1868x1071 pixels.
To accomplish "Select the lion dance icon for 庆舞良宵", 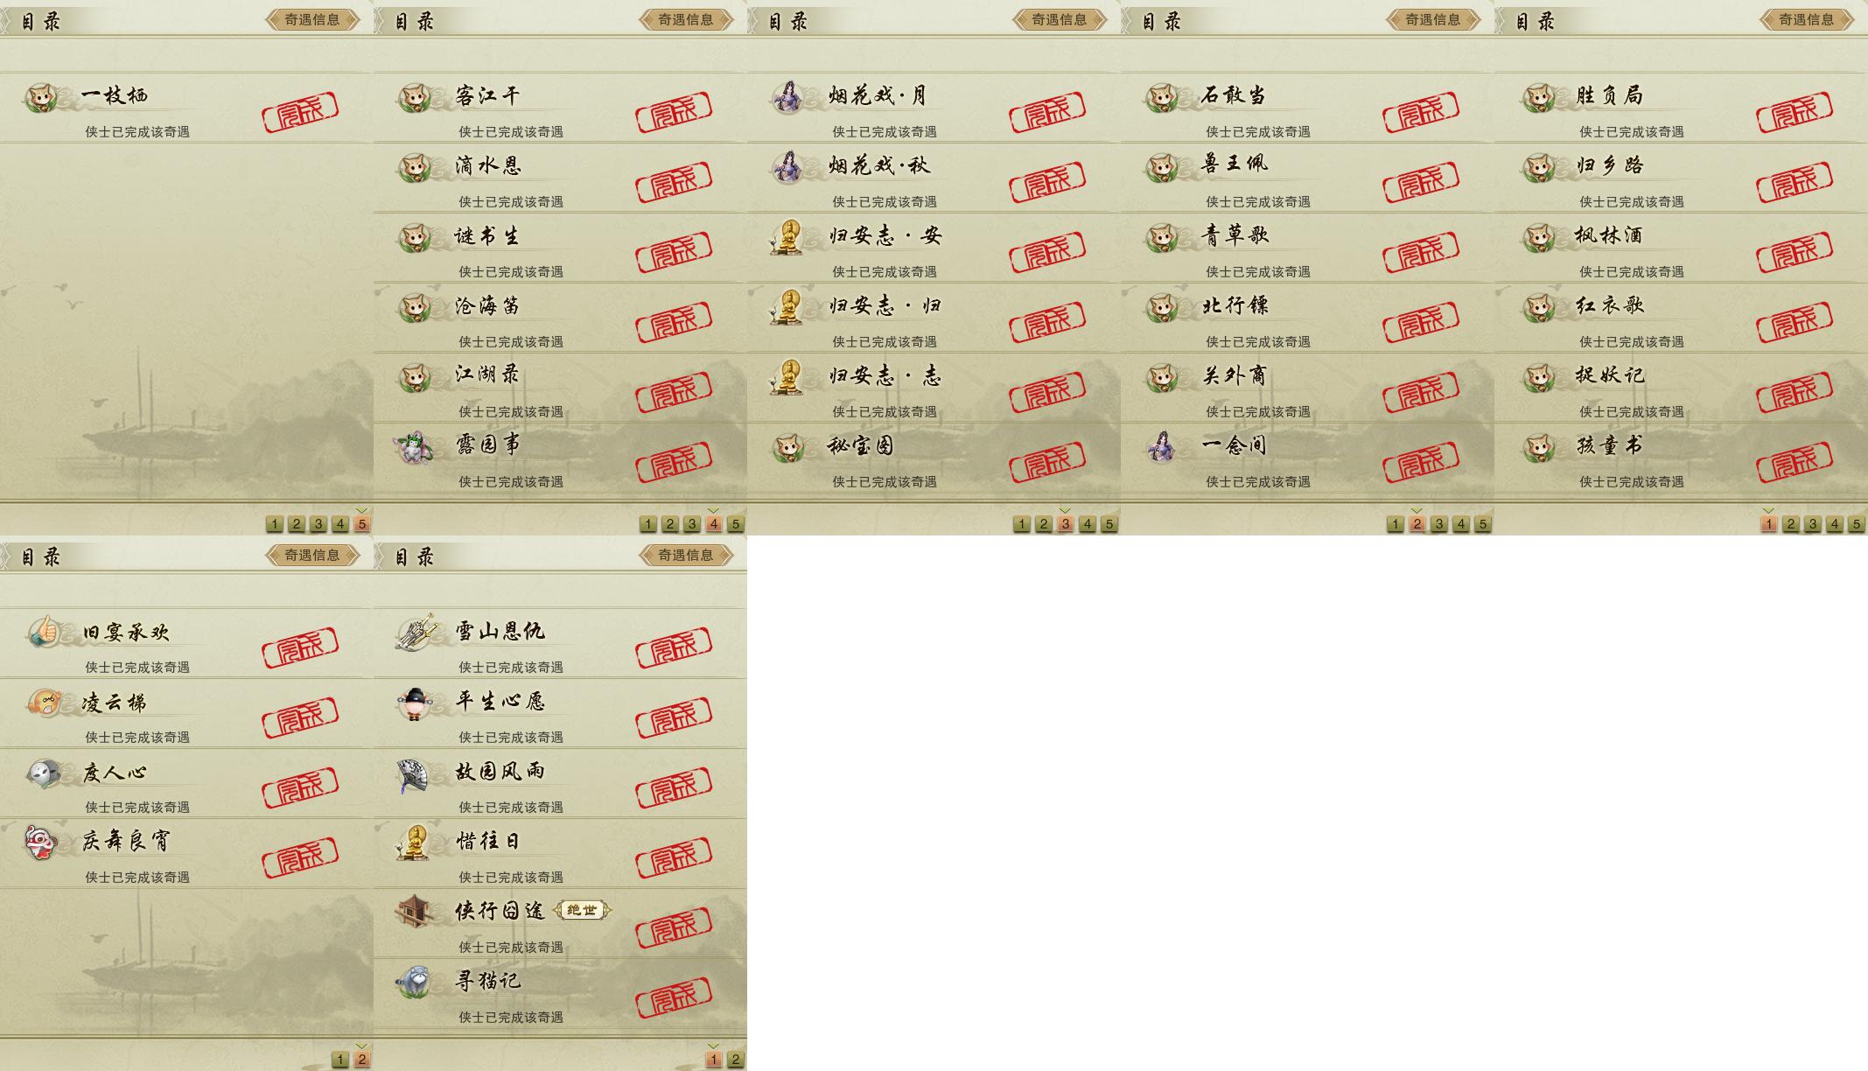I will point(40,842).
